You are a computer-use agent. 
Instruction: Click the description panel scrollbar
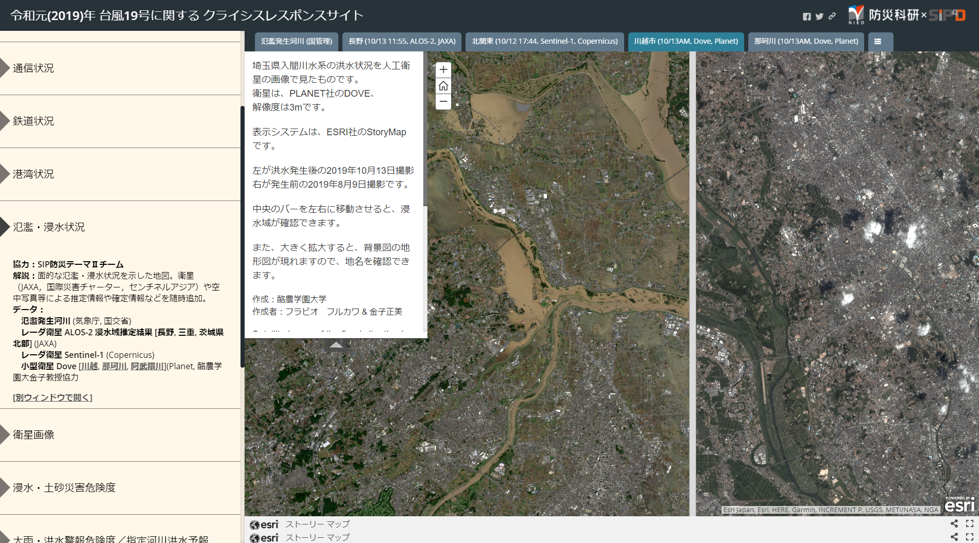pos(425,129)
